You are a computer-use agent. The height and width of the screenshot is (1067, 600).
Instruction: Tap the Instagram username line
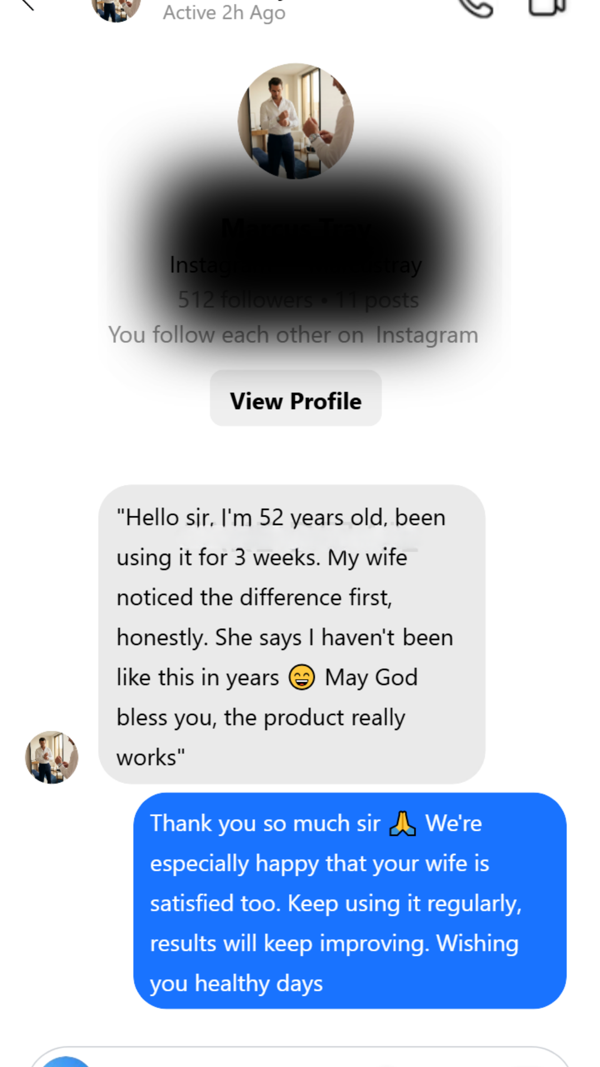(x=296, y=265)
